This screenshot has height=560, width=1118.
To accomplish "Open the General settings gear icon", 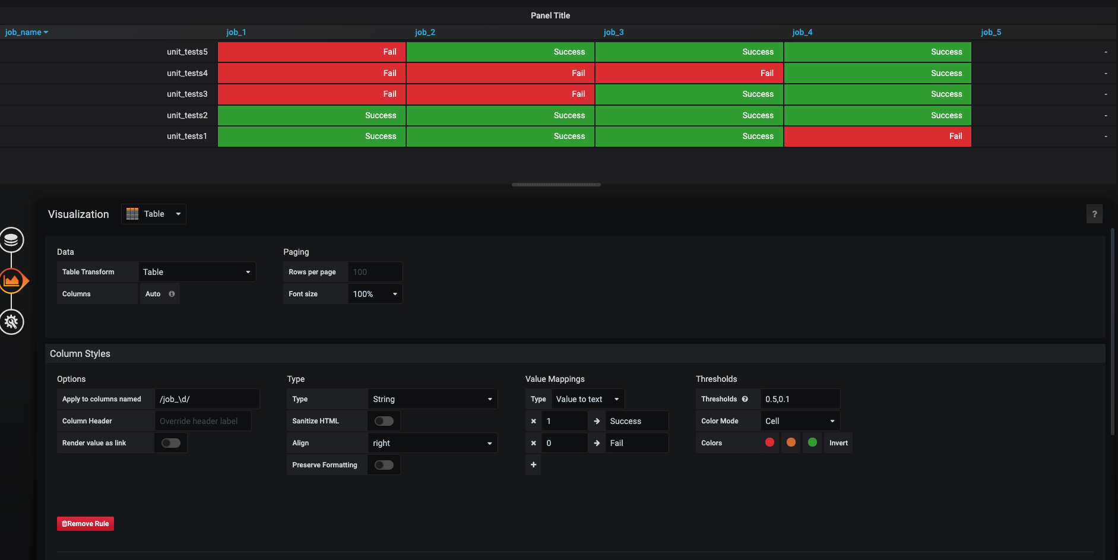I will (11, 322).
